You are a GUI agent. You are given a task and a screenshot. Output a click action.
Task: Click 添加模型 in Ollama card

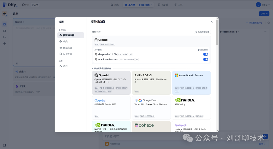pyautogui.click(x=203, y=50)
